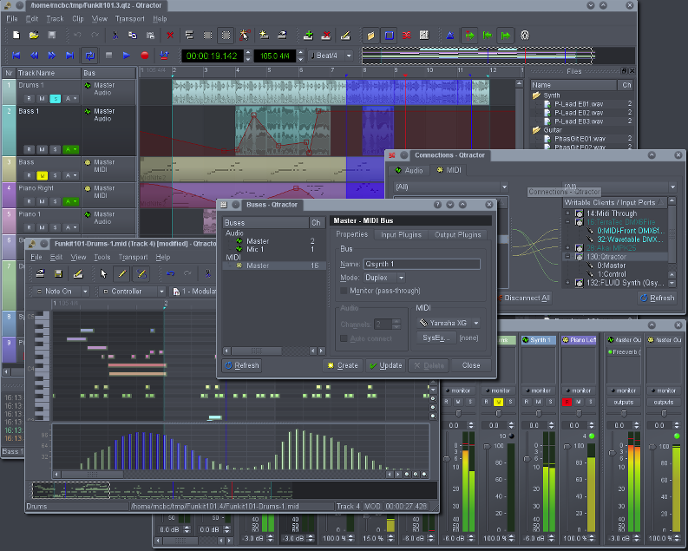This screenshot has height=551, width=688.
Task: Select Arrow edit tool in MIDI editor
Action: point(103,273)
